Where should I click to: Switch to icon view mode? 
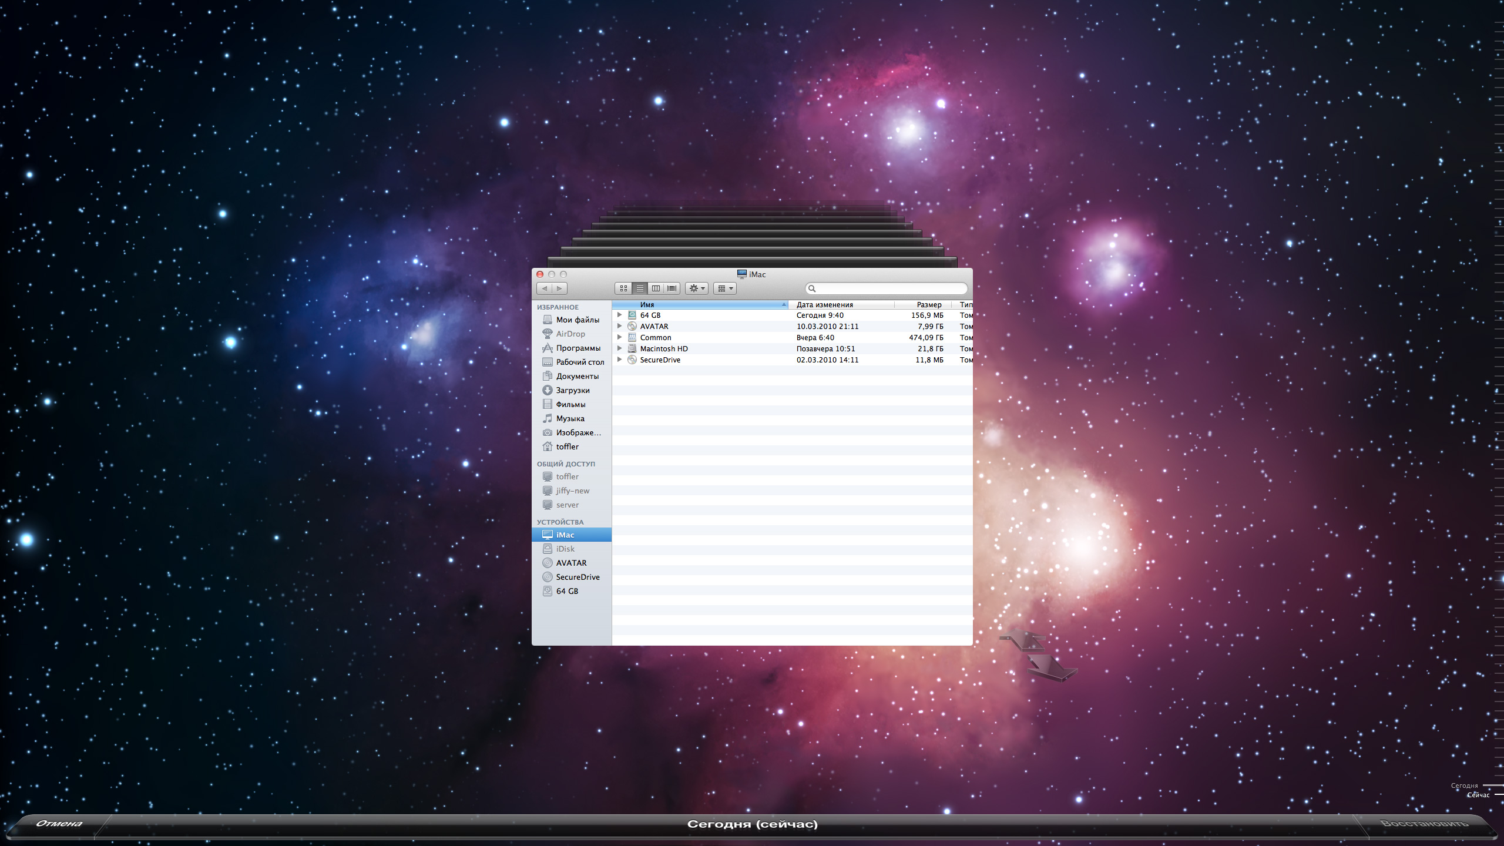623,288
